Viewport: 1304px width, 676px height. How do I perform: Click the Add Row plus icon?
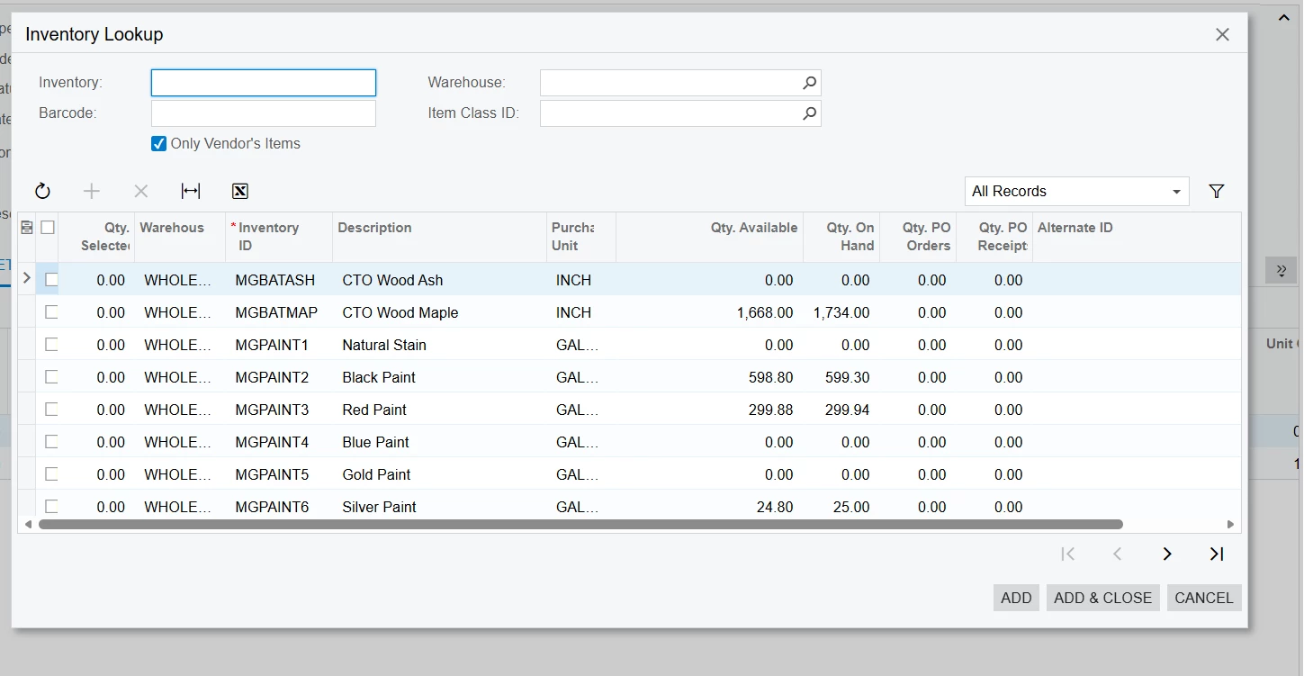point(92,191)
